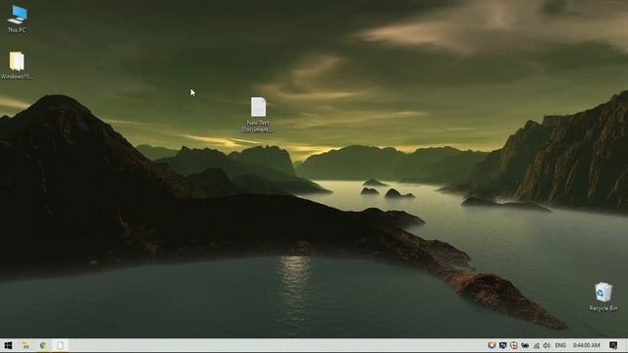Viewport: 628px width, 353px height.
Task: Open the volume speaker tray icon
Action: [x=547, y=345]
